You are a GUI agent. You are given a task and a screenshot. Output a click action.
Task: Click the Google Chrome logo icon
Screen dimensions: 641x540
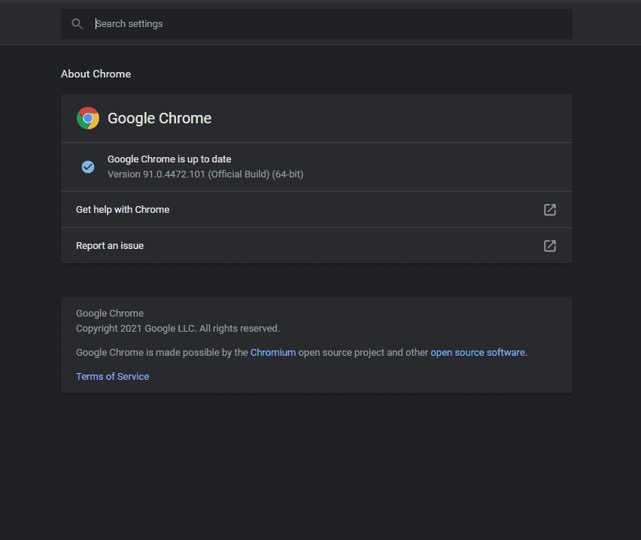88,118
